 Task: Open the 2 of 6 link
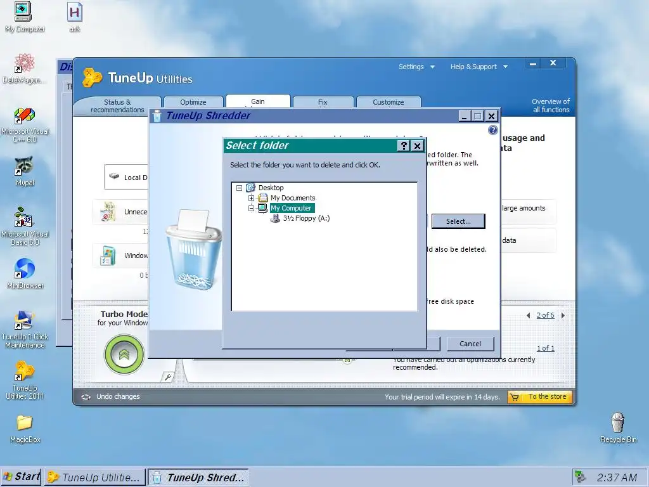[545, 316]
